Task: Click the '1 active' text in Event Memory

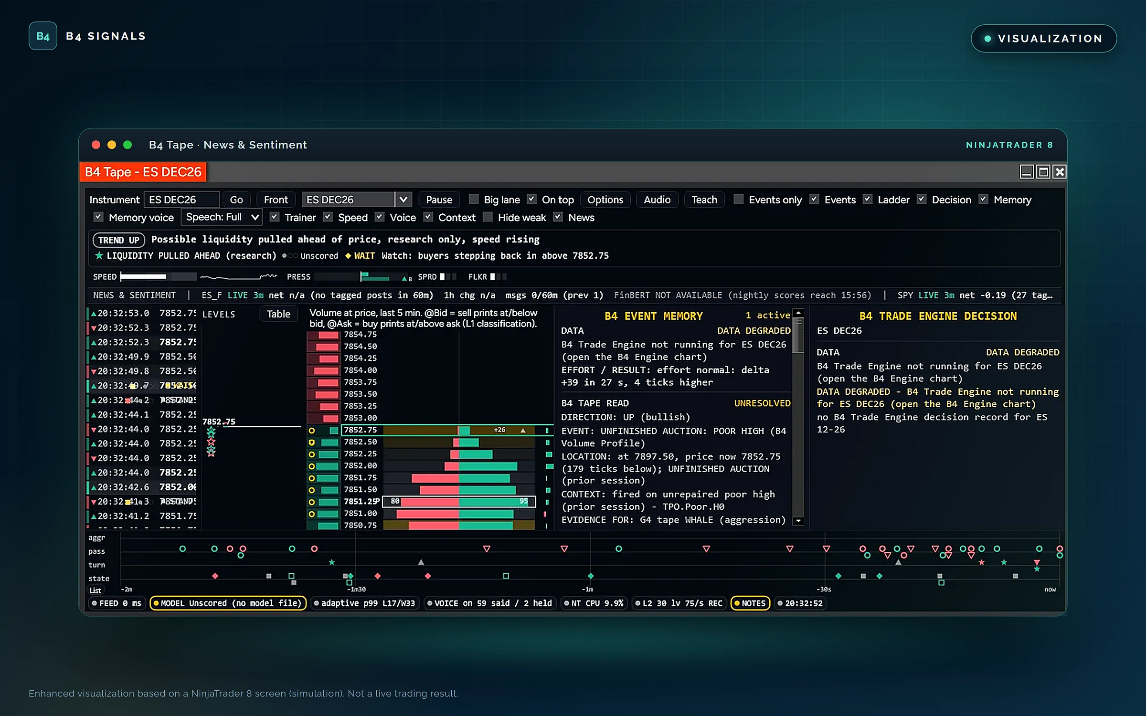Action: [768, 316]
